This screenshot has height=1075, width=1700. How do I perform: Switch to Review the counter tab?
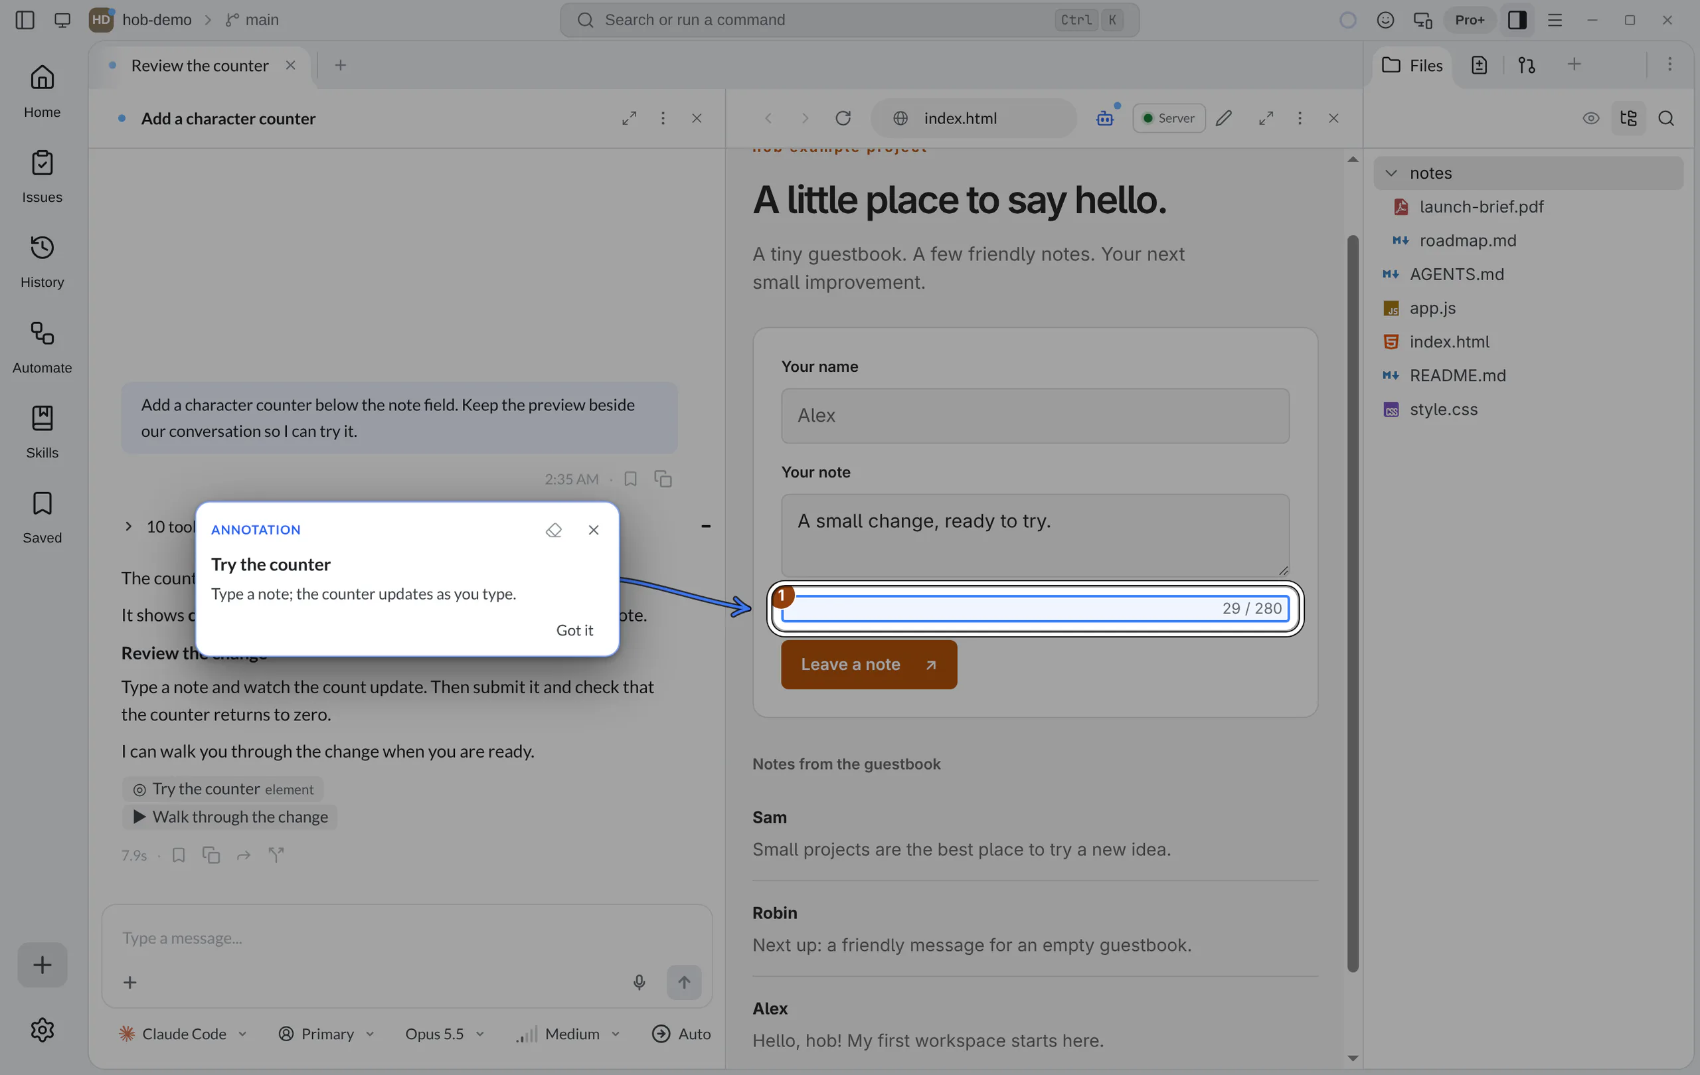[200, 65]
